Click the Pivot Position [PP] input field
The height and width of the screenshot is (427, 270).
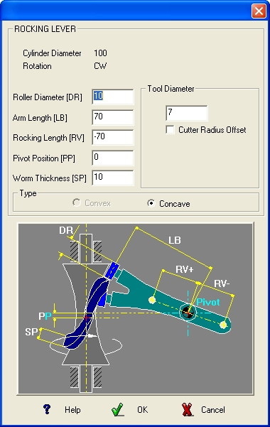point(113,158)
